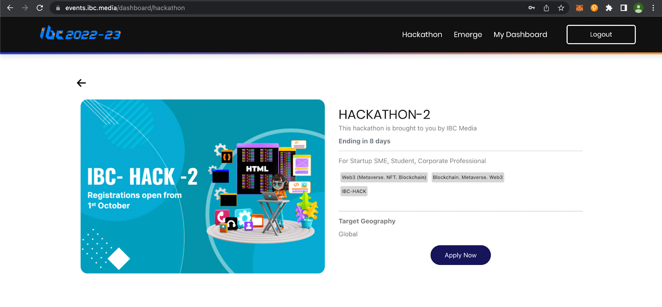The height and width of the screenshot is (307, 662).
Task: Open Extensions puzzle menu
Action: click(x=609, y=8)
